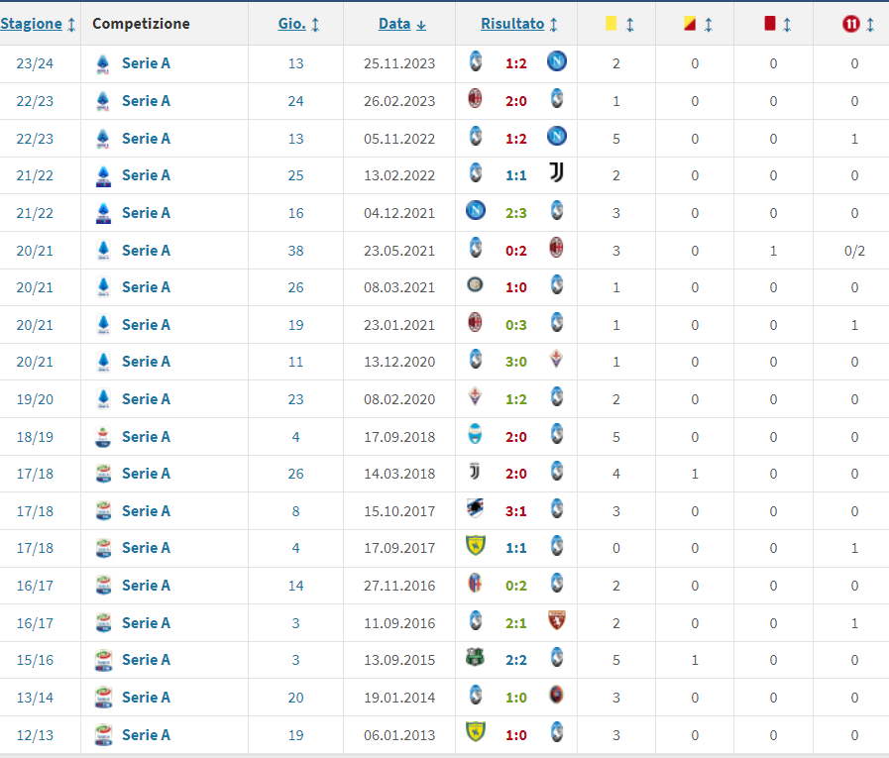
Task: Click the starting eleven (11) header icon
Action: [x=849, y=24]
